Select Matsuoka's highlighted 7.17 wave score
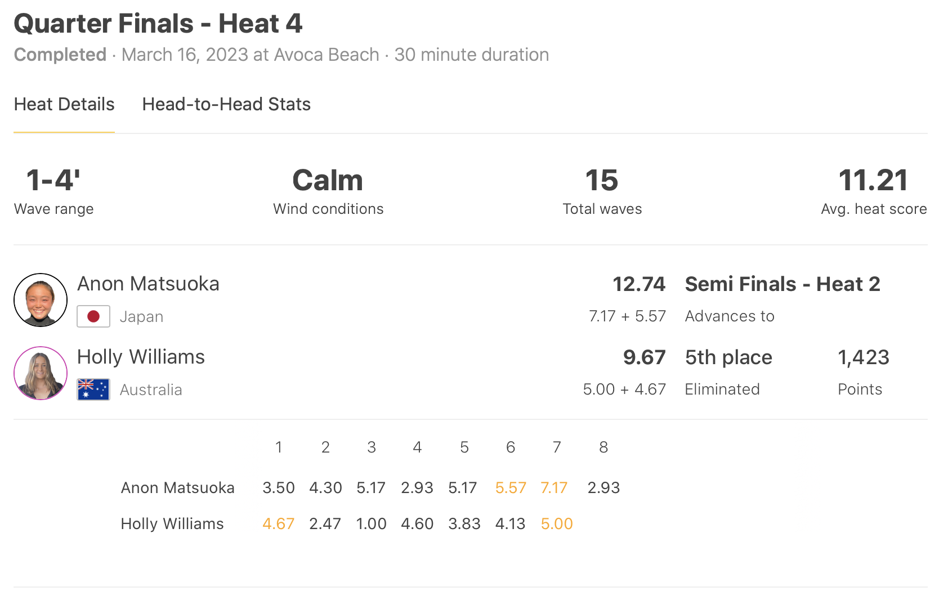The image size is (939, 600). tap(554, 487)
